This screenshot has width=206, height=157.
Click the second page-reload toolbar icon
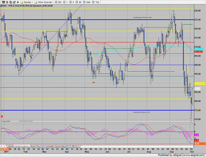click(11, 2)
